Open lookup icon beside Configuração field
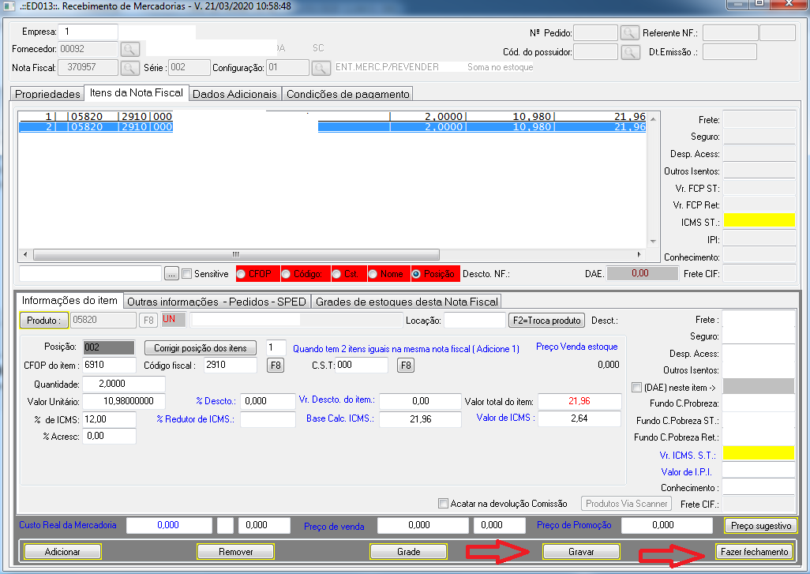Screen dimensions: 810x574 point(320,68)
